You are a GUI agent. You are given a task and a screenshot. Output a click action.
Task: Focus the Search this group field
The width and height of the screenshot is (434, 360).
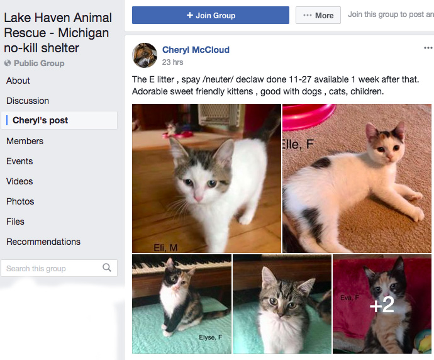(59, 268)
